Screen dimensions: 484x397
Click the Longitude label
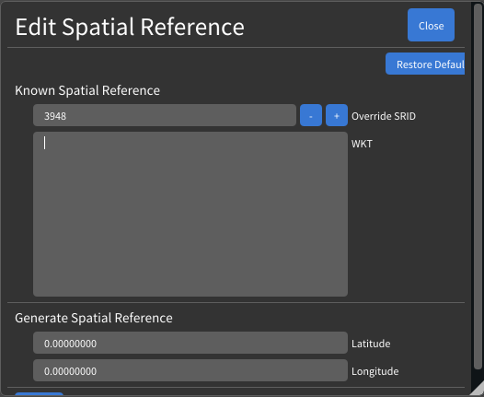(375, 371)
